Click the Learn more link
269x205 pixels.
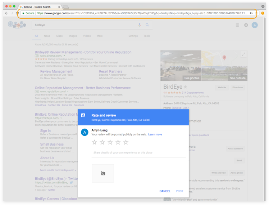point(155,134)
